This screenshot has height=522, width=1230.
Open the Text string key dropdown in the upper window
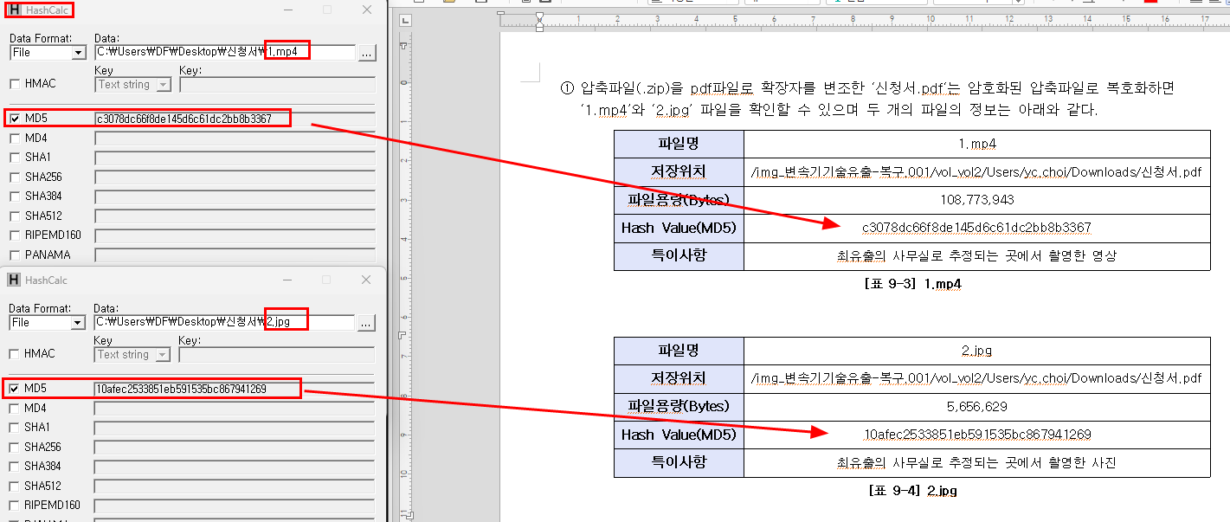click(164, 85)
